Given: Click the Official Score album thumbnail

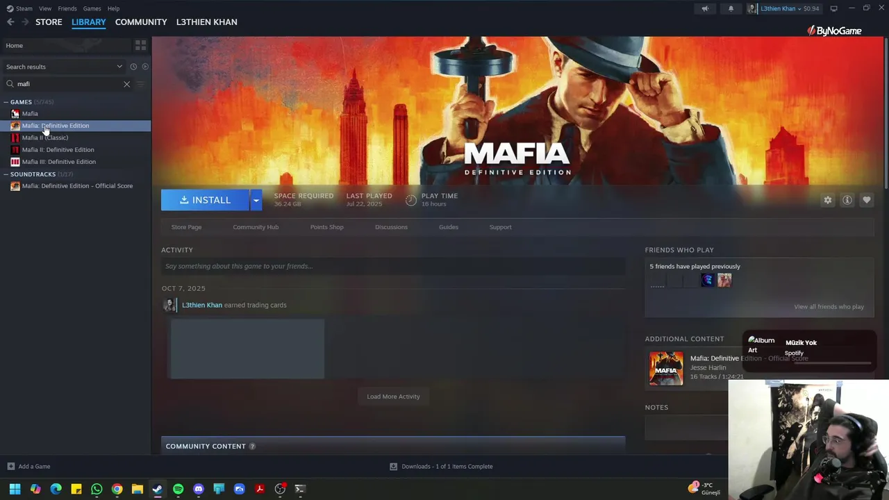Looking at the screenshot, I should pyautogui.click(x=666, y=368).
